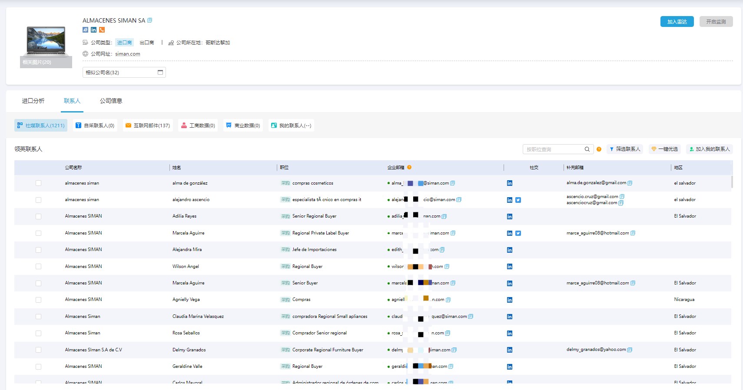The image size is (743, 390).
Task: Open Twitter icon in Regional Private Label Buyer row
Action: (518, 233)
